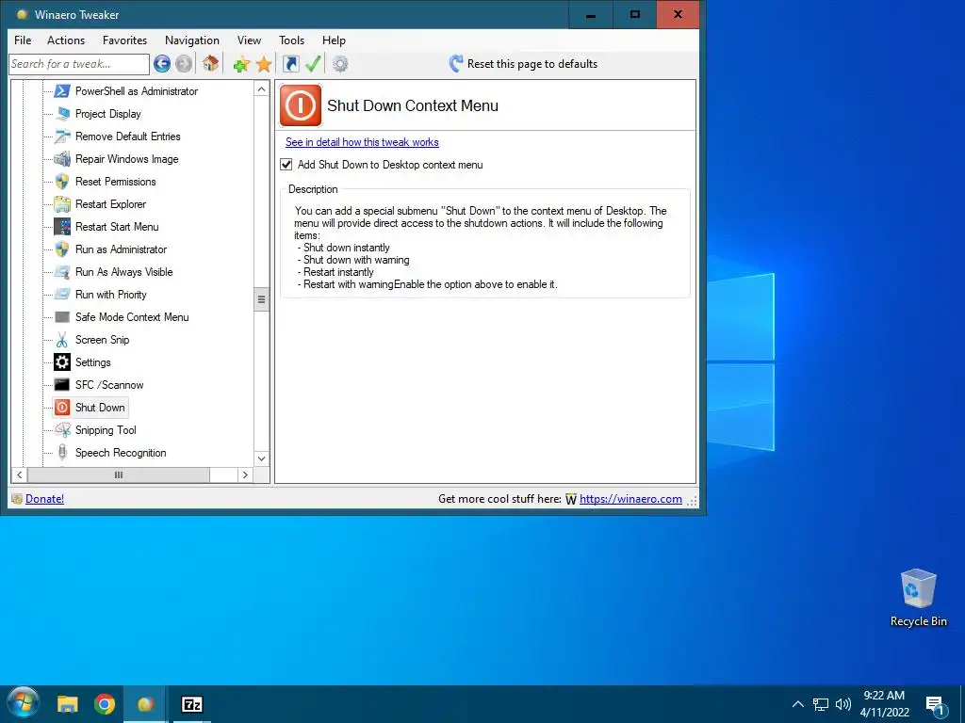The image size is (965, 723).
Task: Click Reset this page to defaults
Action: (523, 64)
